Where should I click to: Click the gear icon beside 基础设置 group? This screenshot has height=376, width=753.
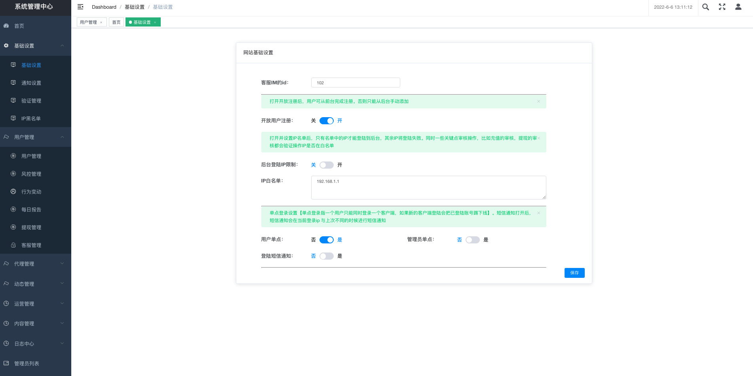(x=6, y=46)
